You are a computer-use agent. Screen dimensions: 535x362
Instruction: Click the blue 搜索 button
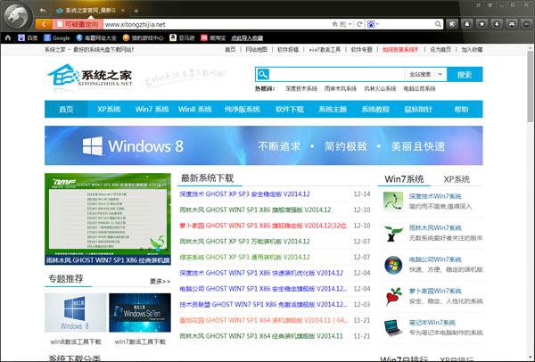click(465, 74)
